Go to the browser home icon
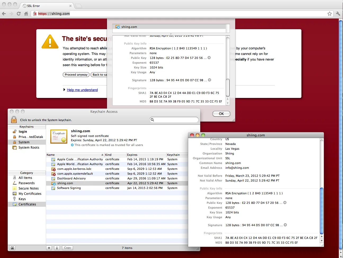 26,14
